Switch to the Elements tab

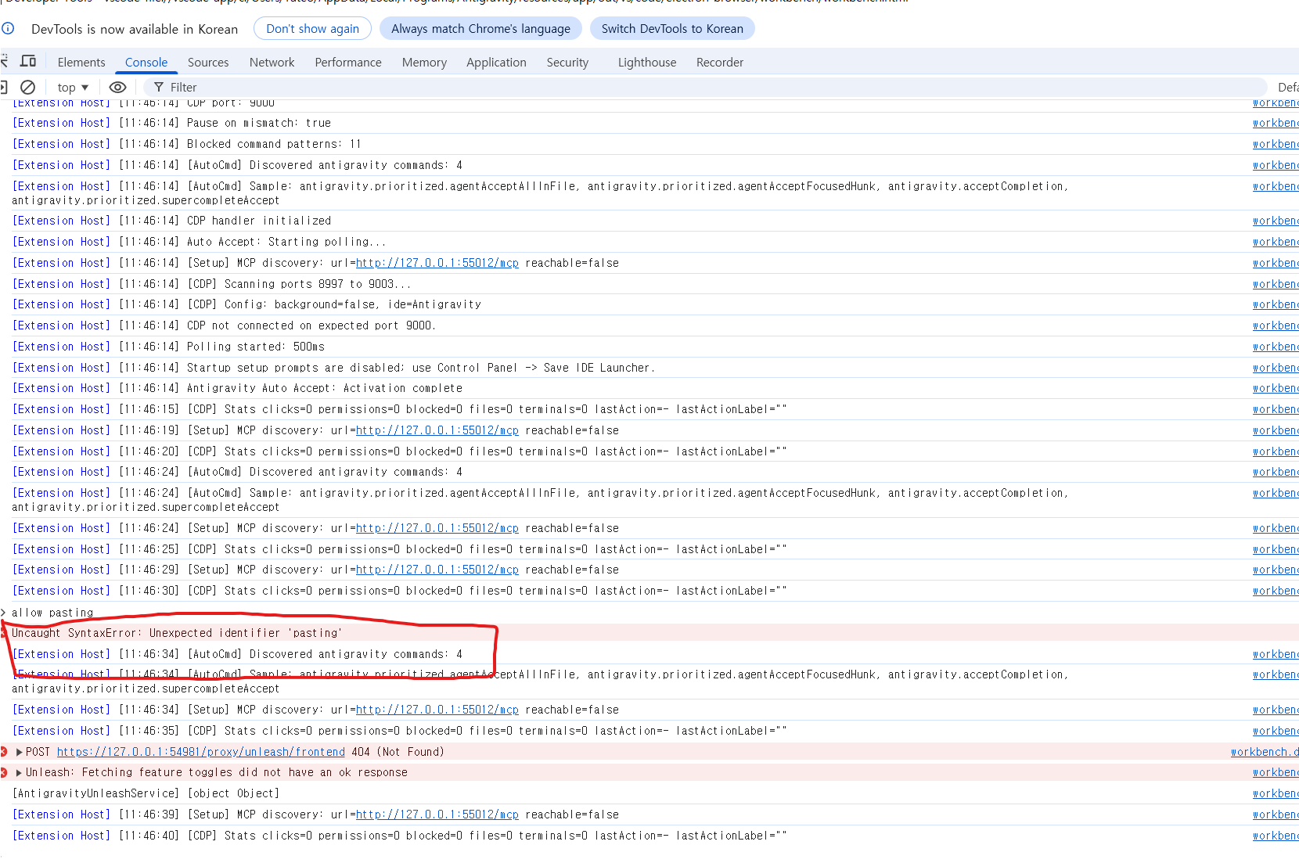81,62
